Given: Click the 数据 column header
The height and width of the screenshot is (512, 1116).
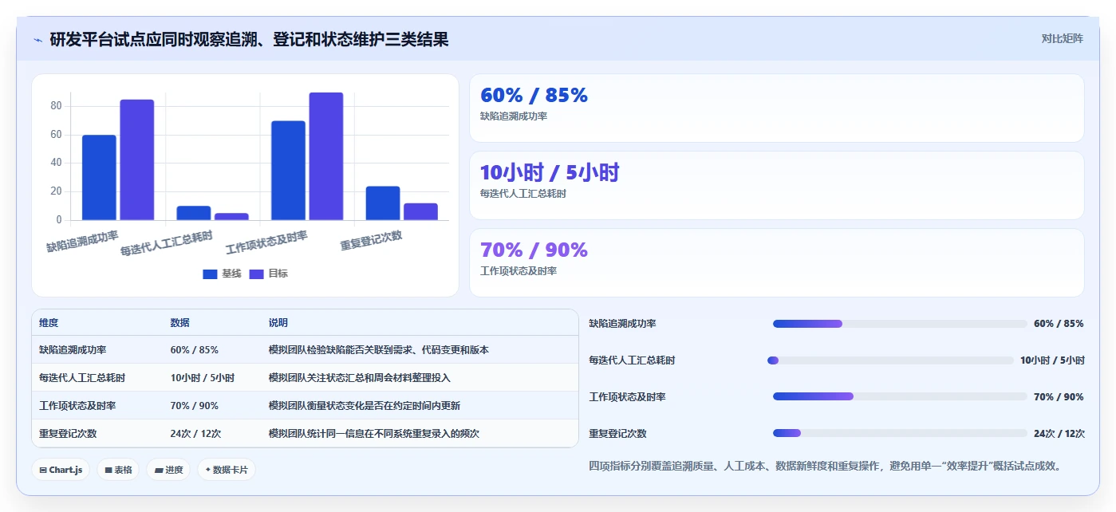Looking at the screenshot, I should pos(180,323).
